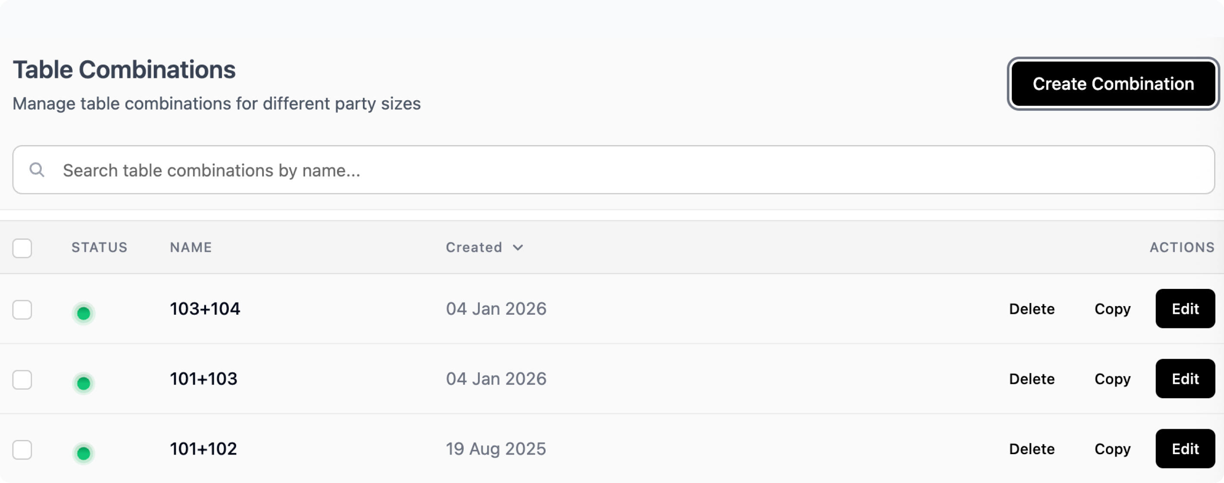Edit the 101+102 combination

(1185, 449)
